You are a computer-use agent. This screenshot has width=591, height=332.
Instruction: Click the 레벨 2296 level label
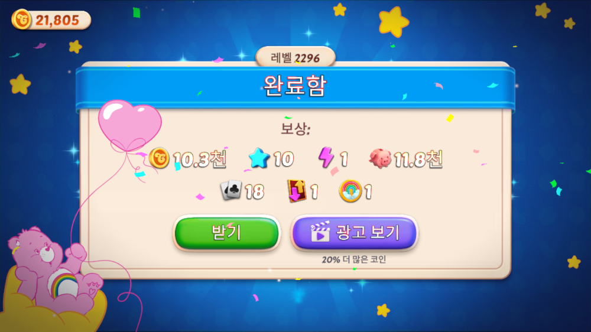(x=295, y=58)
